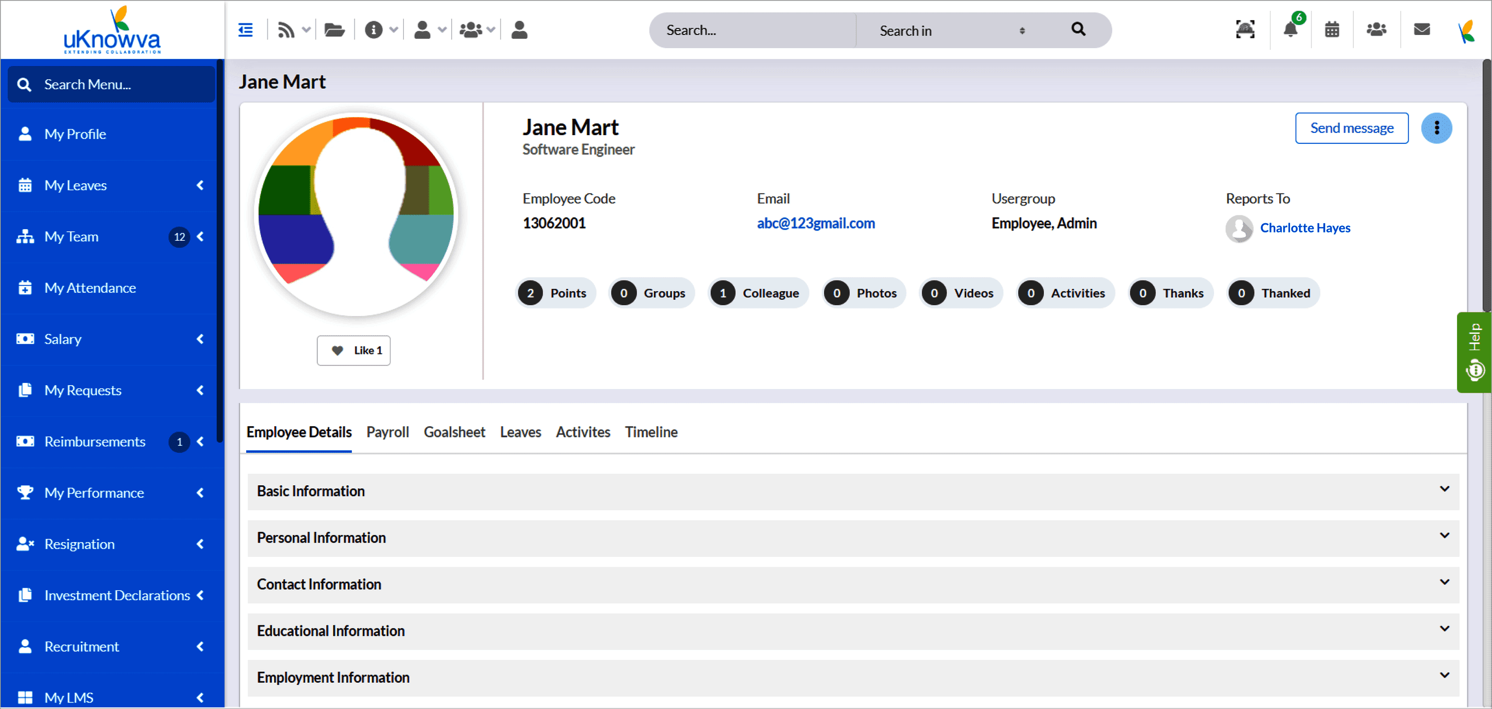
Task: Click the search magnifier icon
Action: [1078, 30]
